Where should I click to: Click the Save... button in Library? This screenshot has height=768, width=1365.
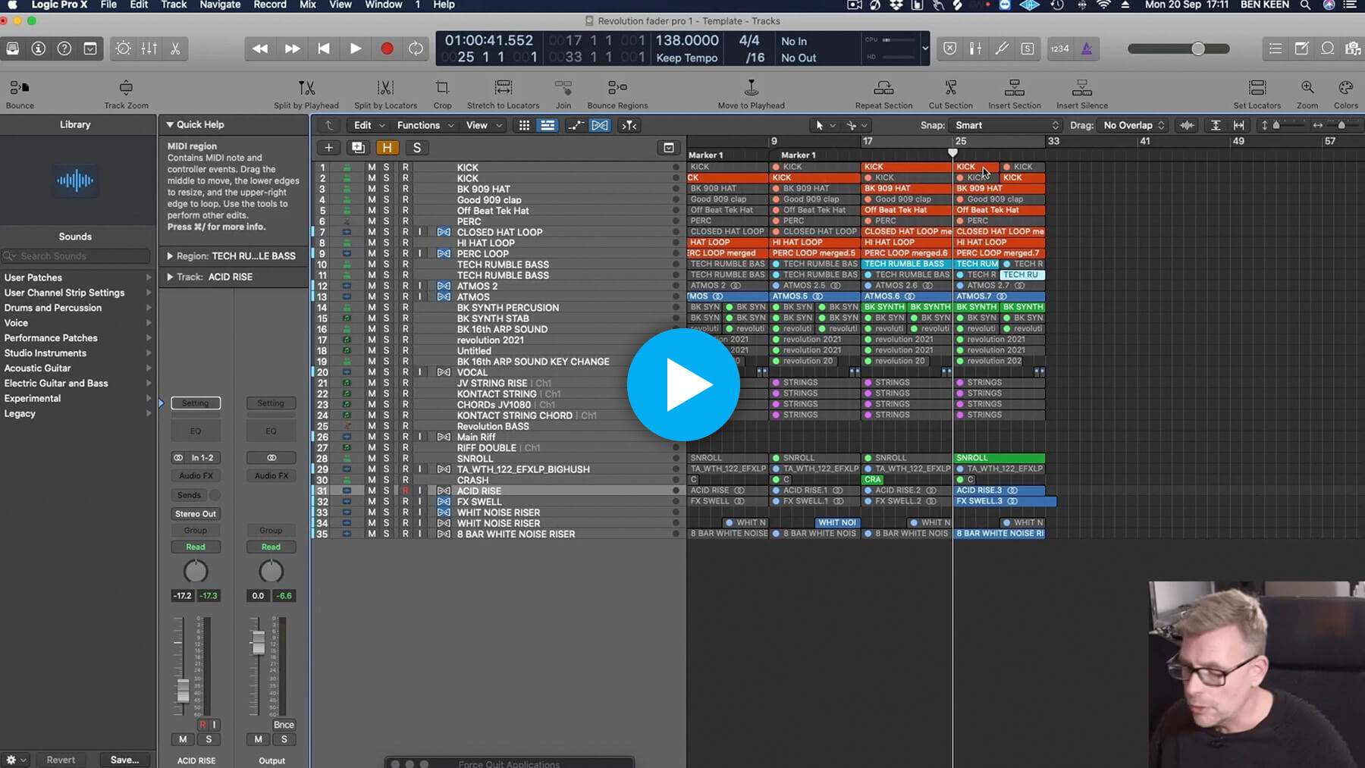(124, 760)
